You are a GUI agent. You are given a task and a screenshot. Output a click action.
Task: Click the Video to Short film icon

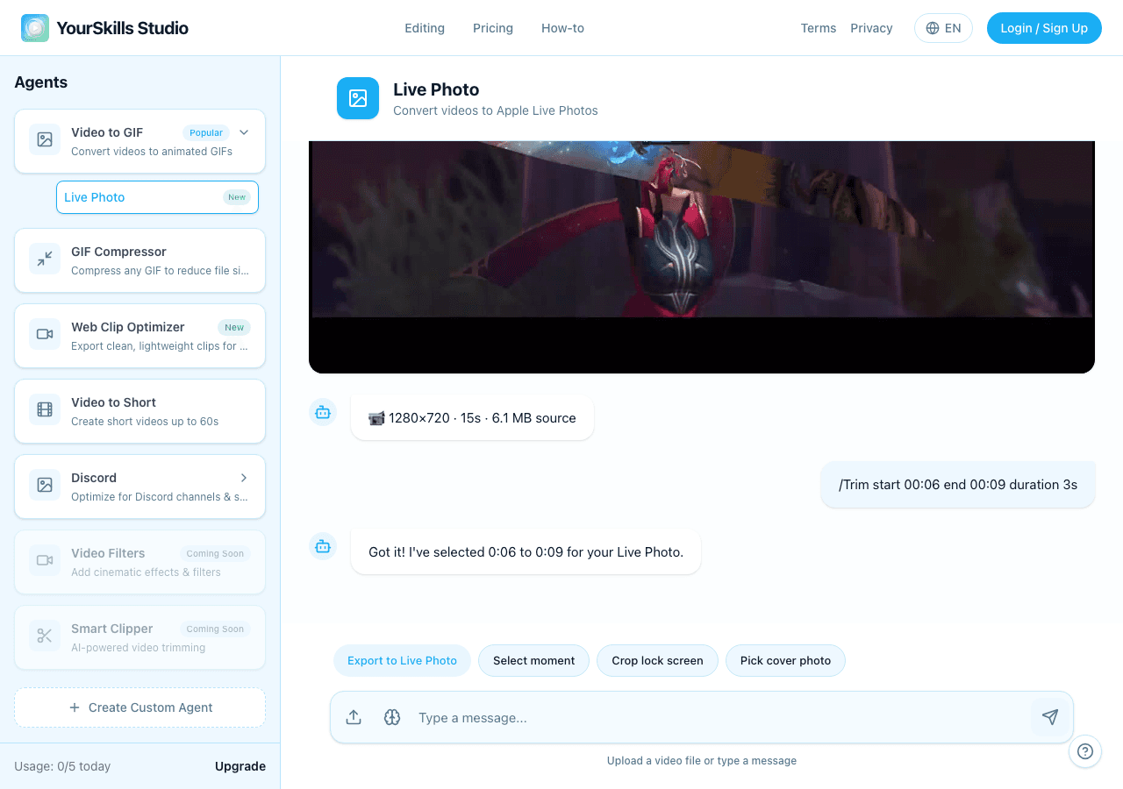point(45,409)
